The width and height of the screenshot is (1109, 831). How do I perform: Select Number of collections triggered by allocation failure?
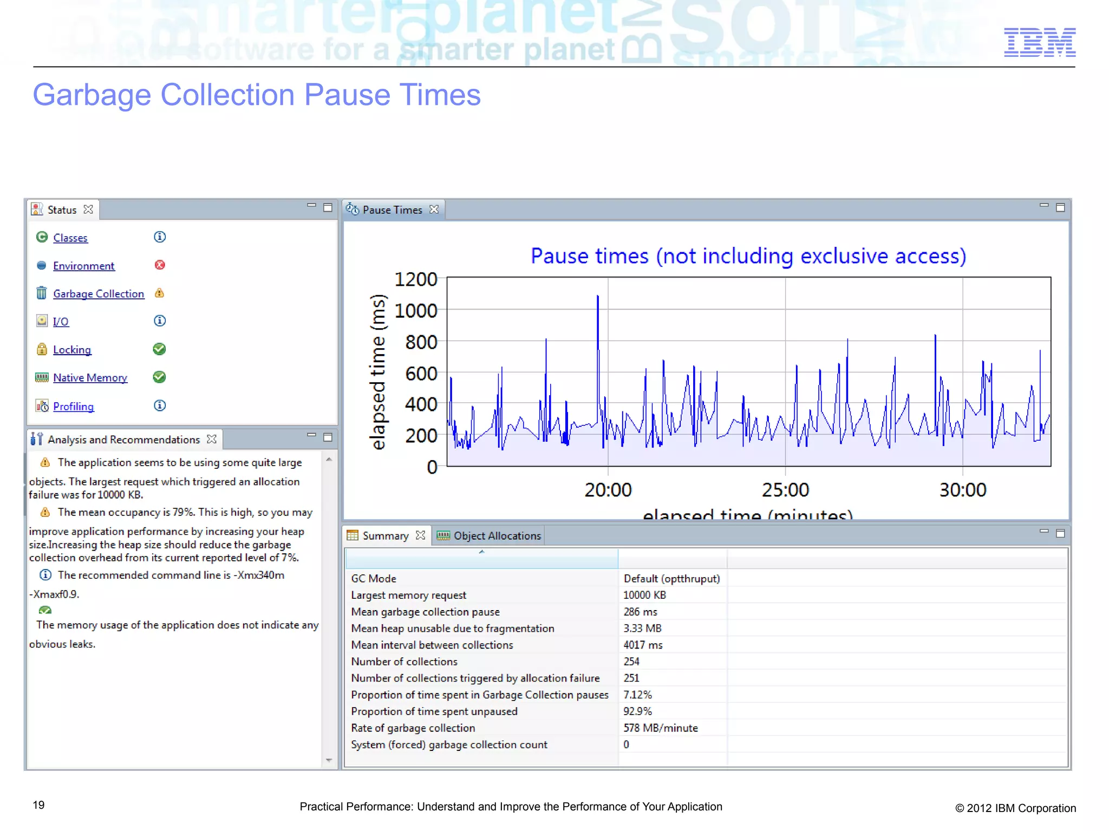[706, 678]
